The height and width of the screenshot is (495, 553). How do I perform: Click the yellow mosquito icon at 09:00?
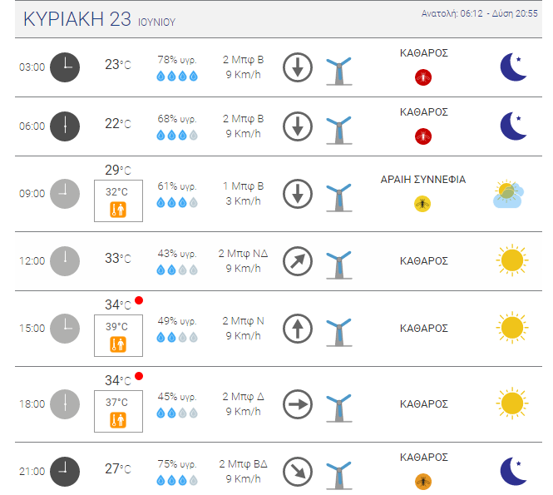coord(422,204)
